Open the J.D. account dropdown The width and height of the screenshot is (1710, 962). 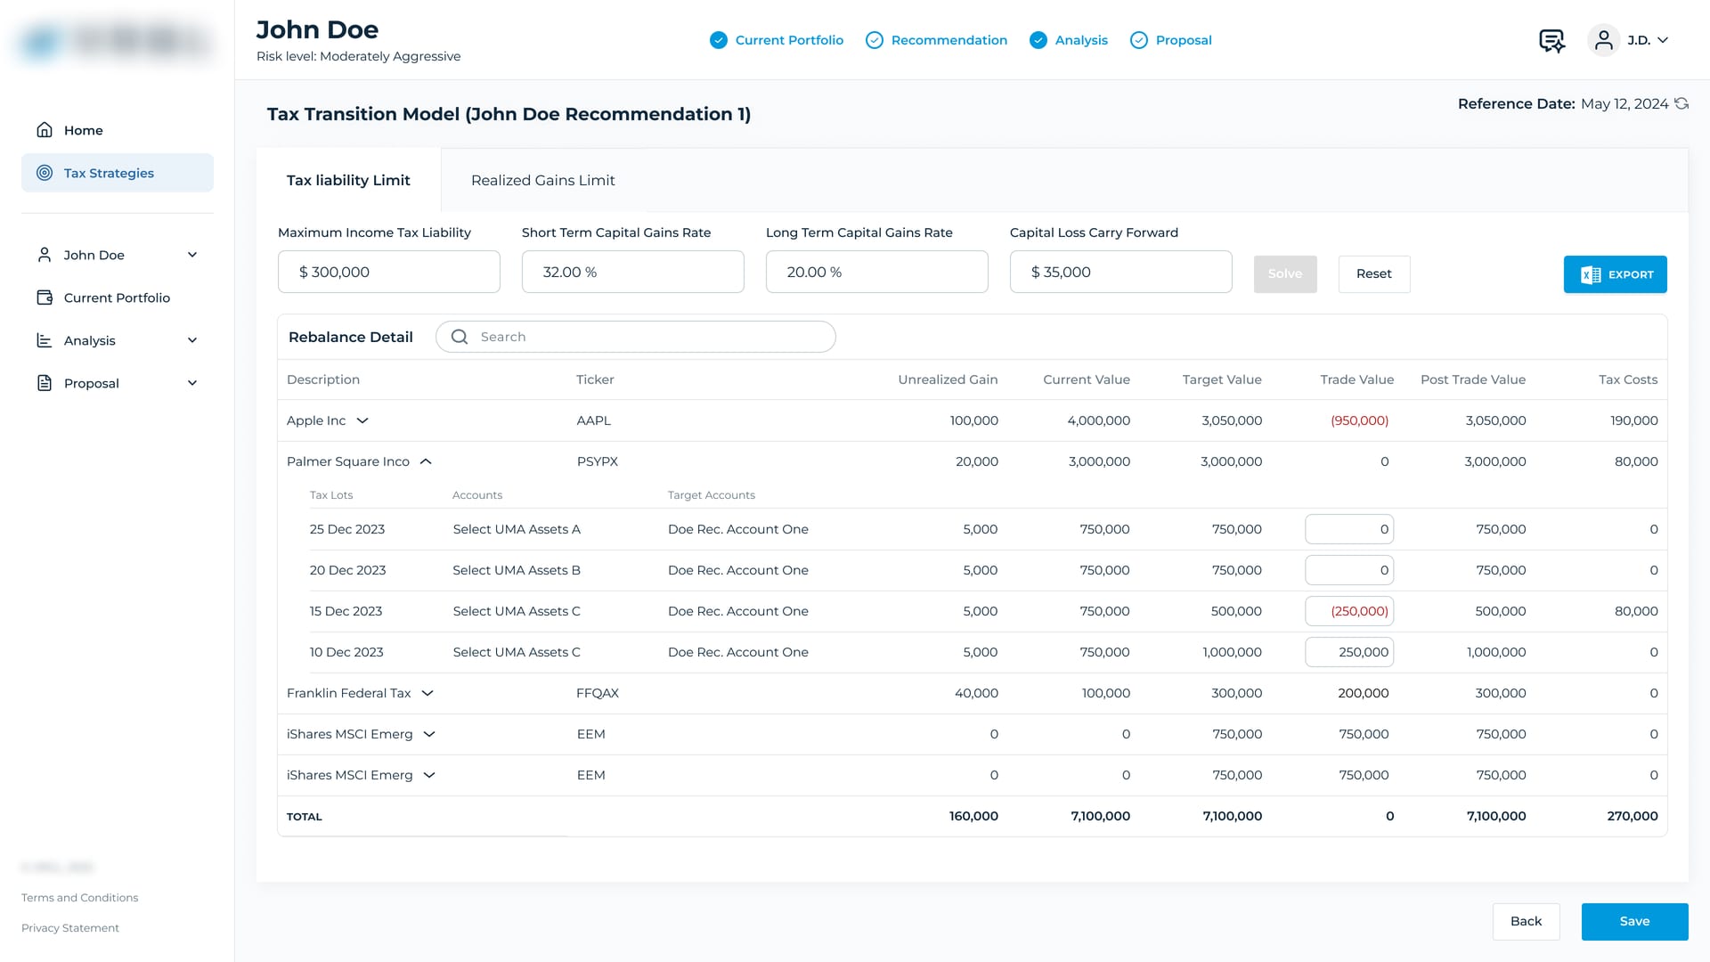1648,40
